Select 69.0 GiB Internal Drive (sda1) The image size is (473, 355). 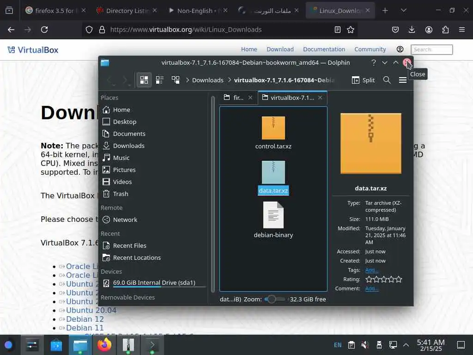point(154,283)
